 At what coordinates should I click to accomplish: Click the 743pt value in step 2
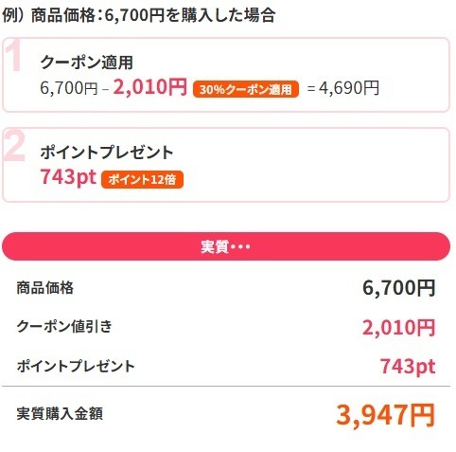coord(68,177)
